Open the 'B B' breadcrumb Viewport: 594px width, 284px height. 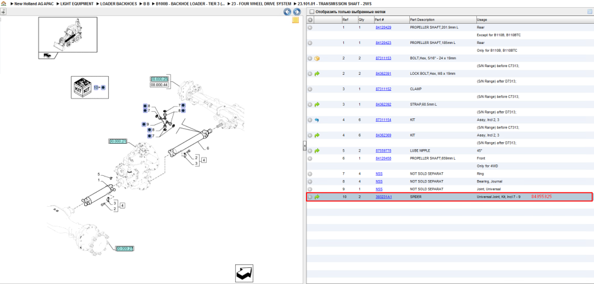pos(146,4)
